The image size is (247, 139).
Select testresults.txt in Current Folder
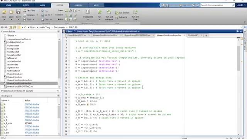14,71
